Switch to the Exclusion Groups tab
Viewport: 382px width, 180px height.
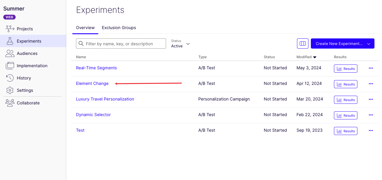(119, 28)
